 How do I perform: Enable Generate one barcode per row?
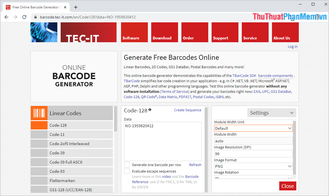127,165
